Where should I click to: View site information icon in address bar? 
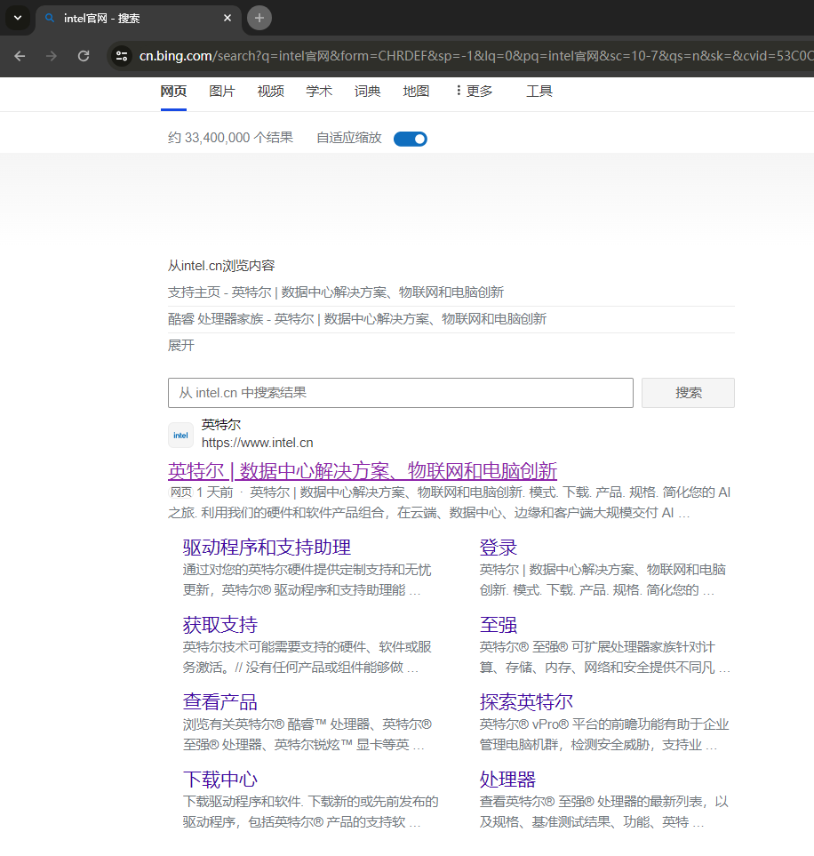(122, 56)
